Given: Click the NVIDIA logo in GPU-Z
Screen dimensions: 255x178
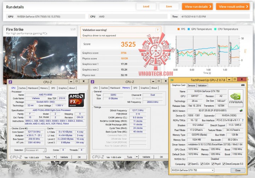Looking at the screenshot, I should 236,98.
